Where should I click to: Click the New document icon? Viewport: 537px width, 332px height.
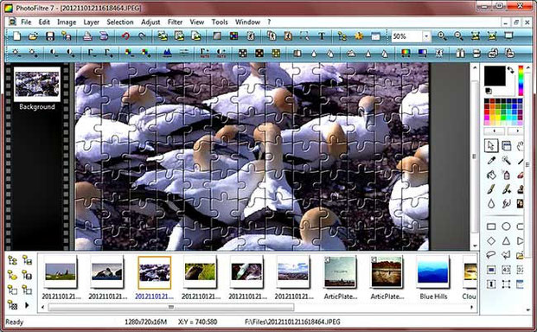[x=16, y=36]
